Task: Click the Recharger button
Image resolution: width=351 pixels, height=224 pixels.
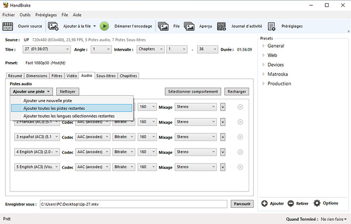Action: (236, 92)
